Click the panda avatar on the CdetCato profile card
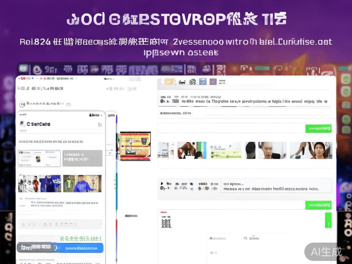The height and width of the screenshot is (264, 352). tap(22, 124)
